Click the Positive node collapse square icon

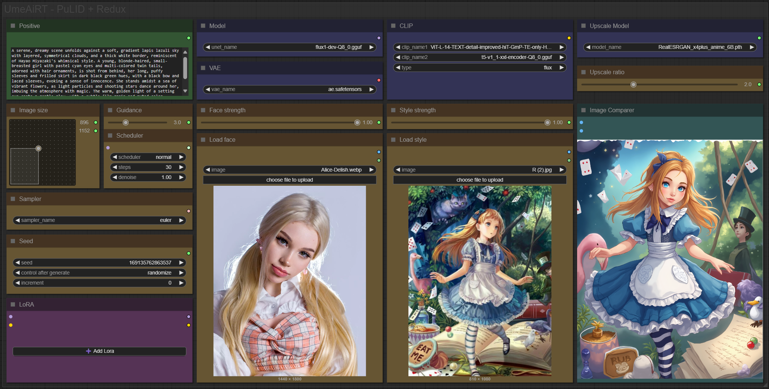pos(13,26)
